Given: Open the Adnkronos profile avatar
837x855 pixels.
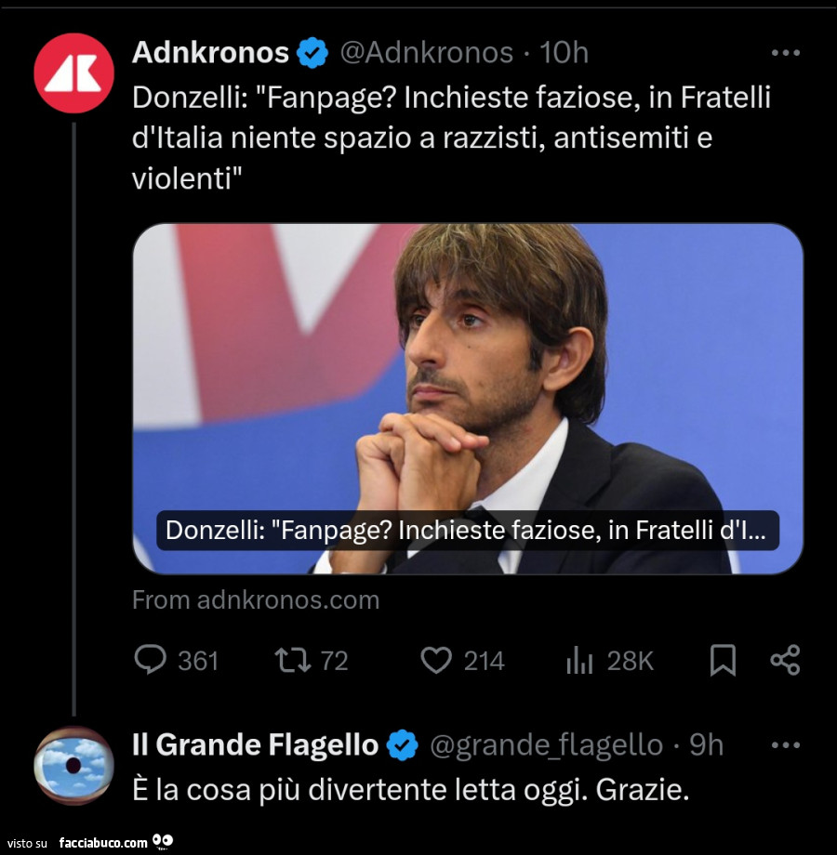Looking at the screenshot, I should 73,69.
